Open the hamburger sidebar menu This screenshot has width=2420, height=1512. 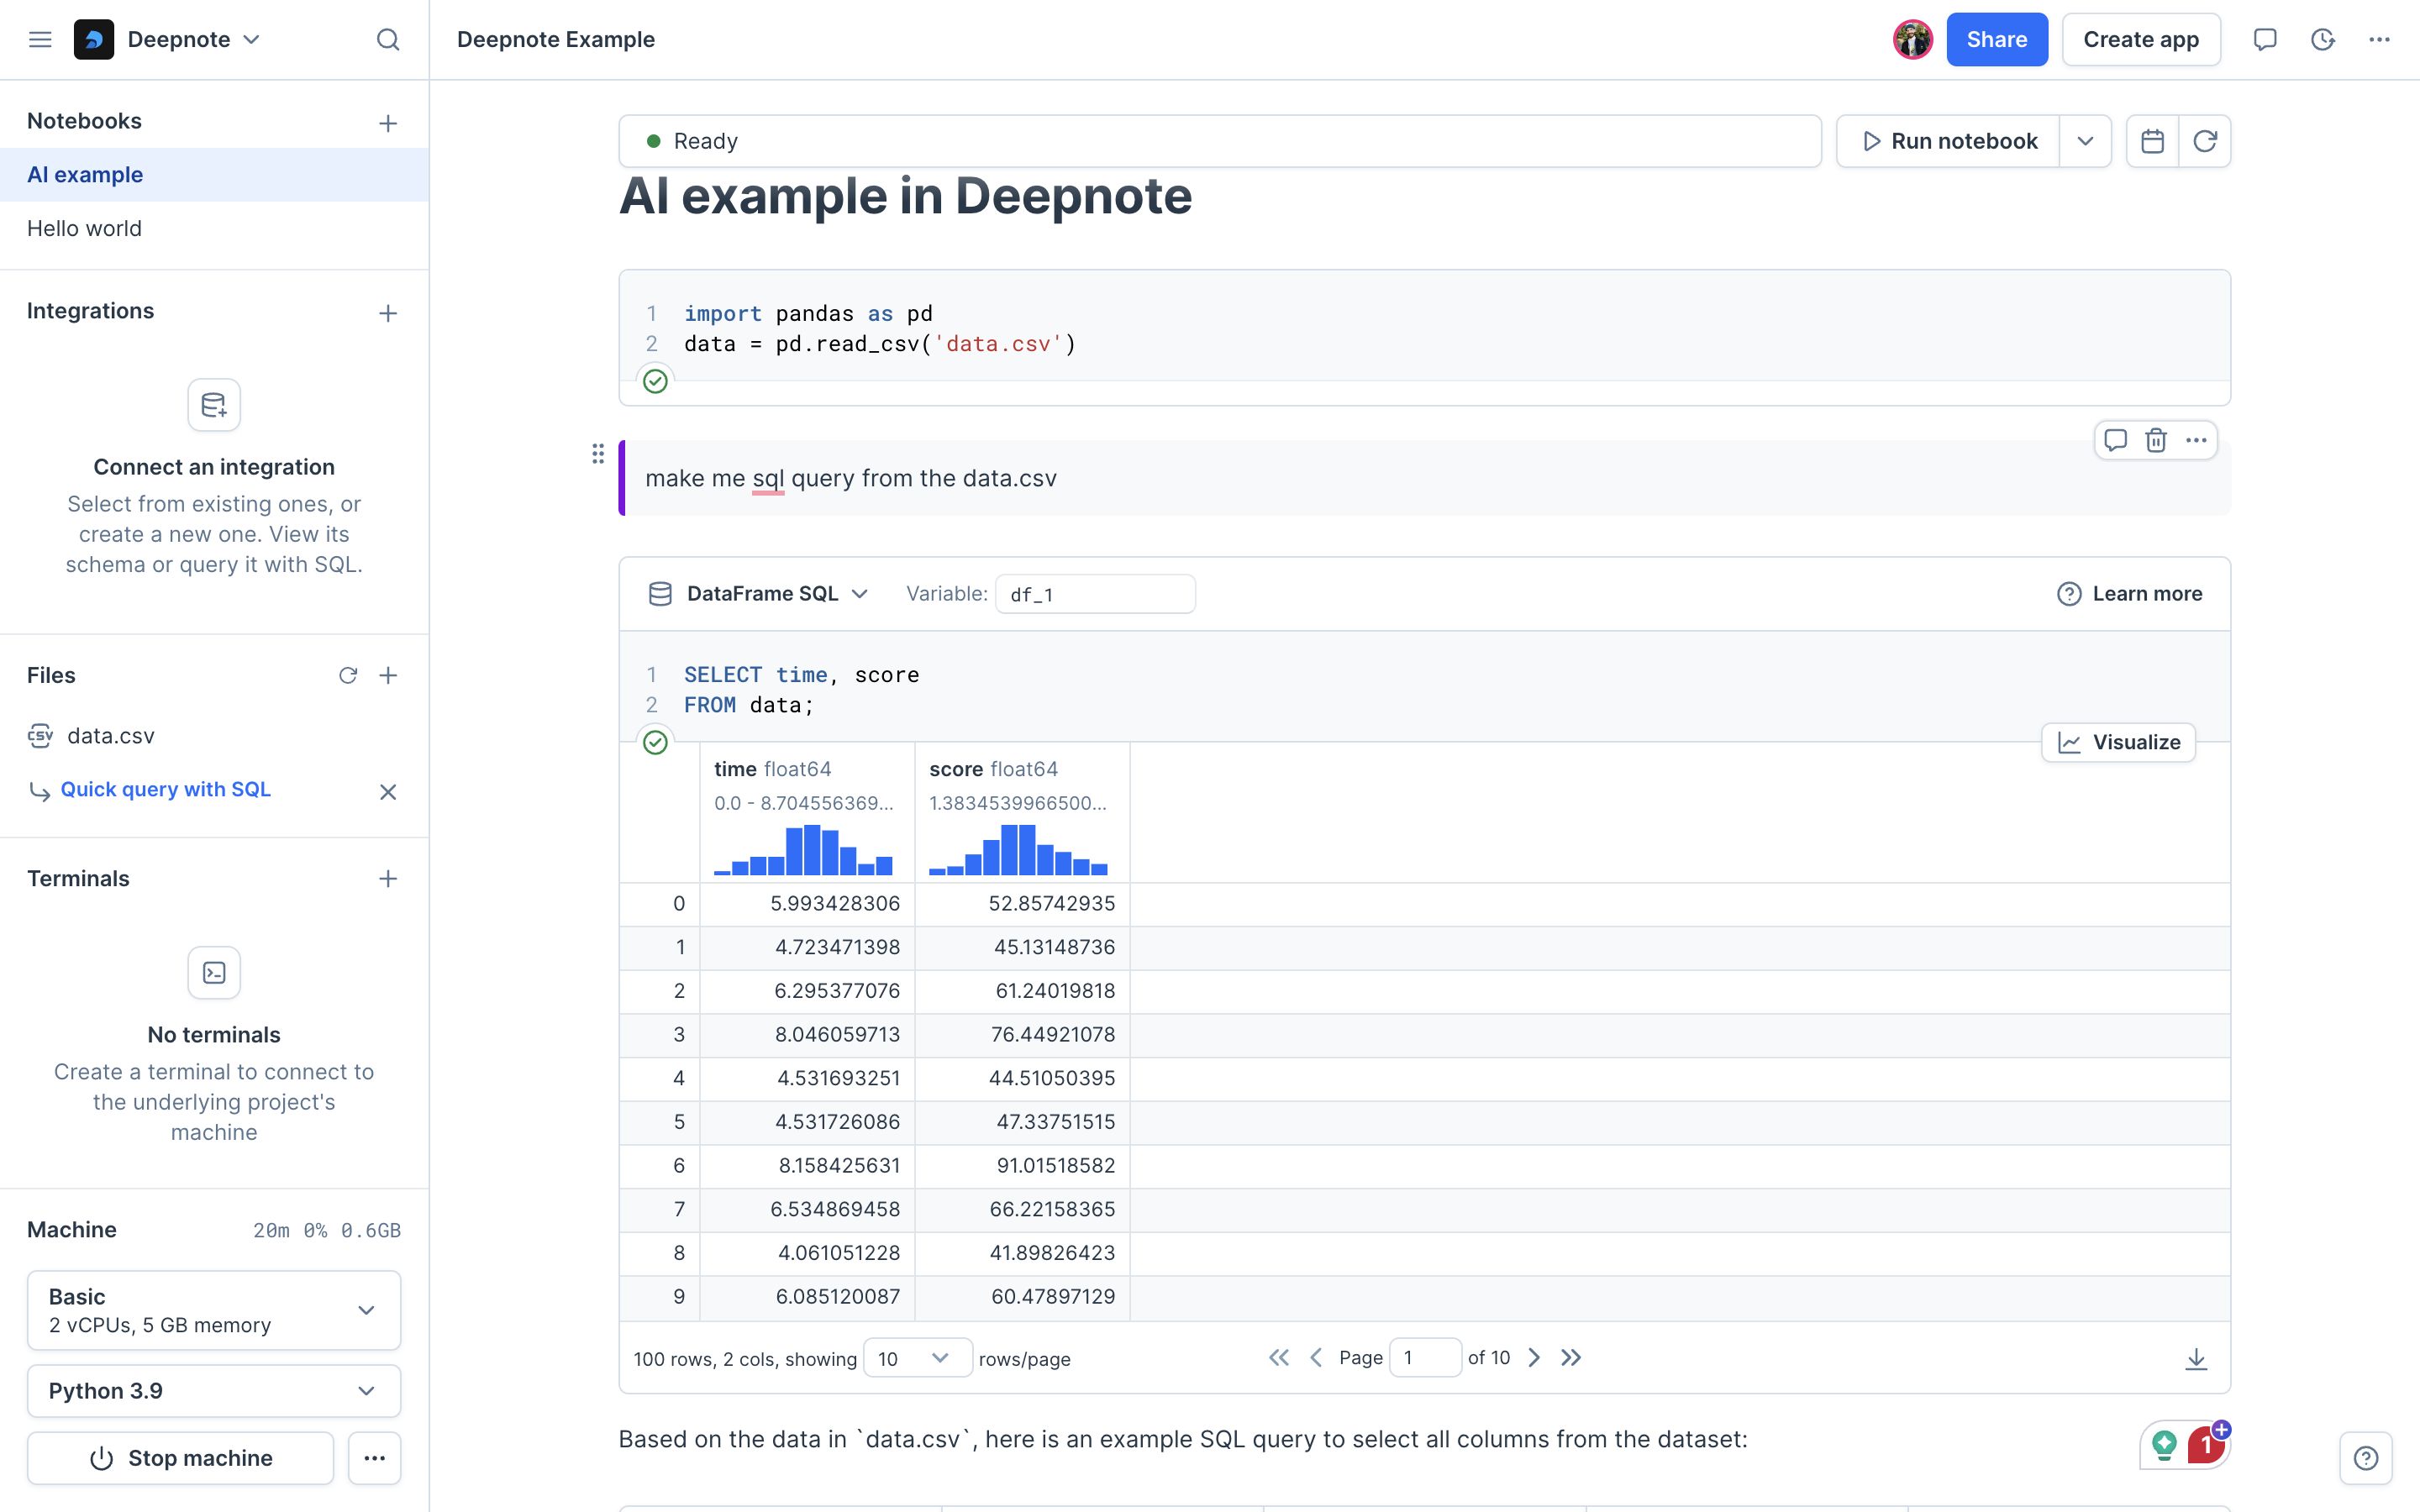[40, 39]
